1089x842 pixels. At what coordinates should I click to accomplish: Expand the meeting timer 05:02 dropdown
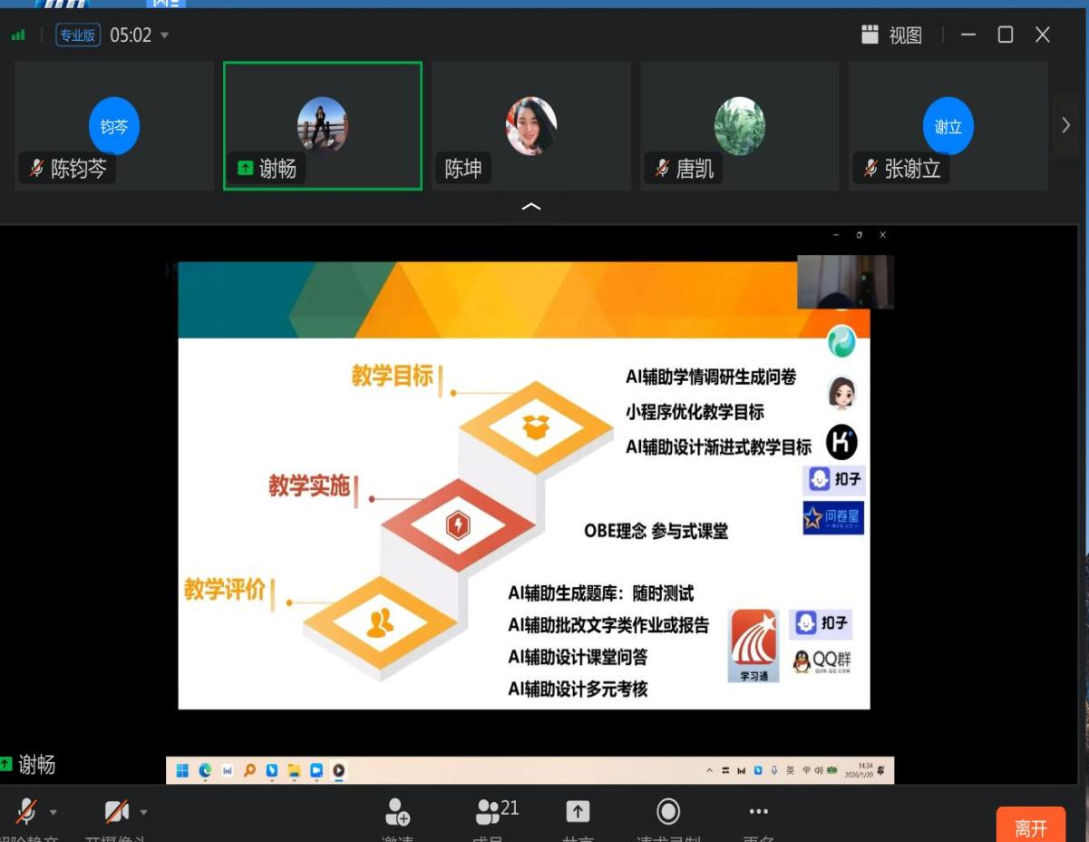click(164, 35)
